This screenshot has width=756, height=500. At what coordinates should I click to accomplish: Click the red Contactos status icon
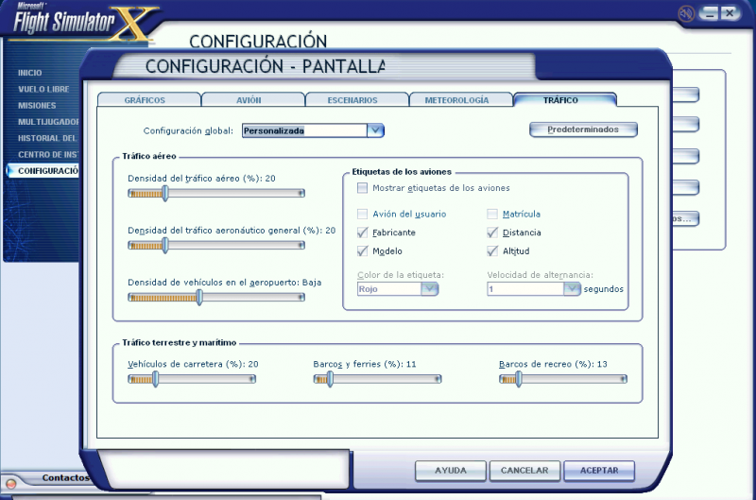[10, 483]
